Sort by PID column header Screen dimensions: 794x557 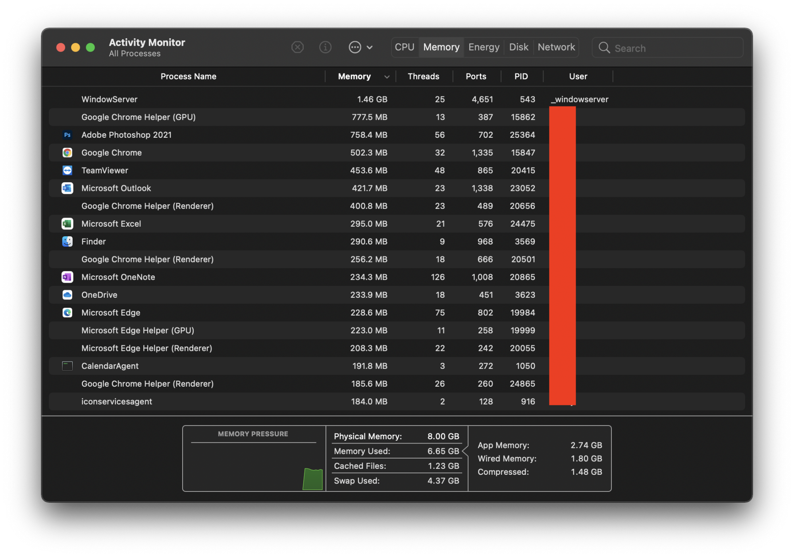click(x=521, y=76)
